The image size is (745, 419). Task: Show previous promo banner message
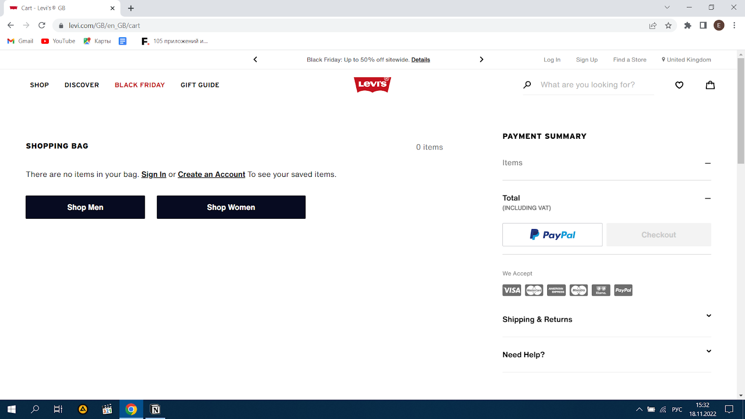pos(255,60)
